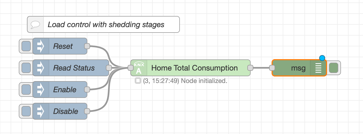363x134 pixels.
Task: Click the output port of Reset node
Action: pos(87,46)
